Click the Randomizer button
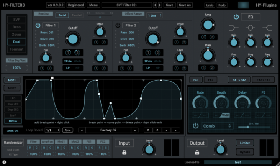The image size is (280, 166). pyautogui.click(x=13, y=143)
